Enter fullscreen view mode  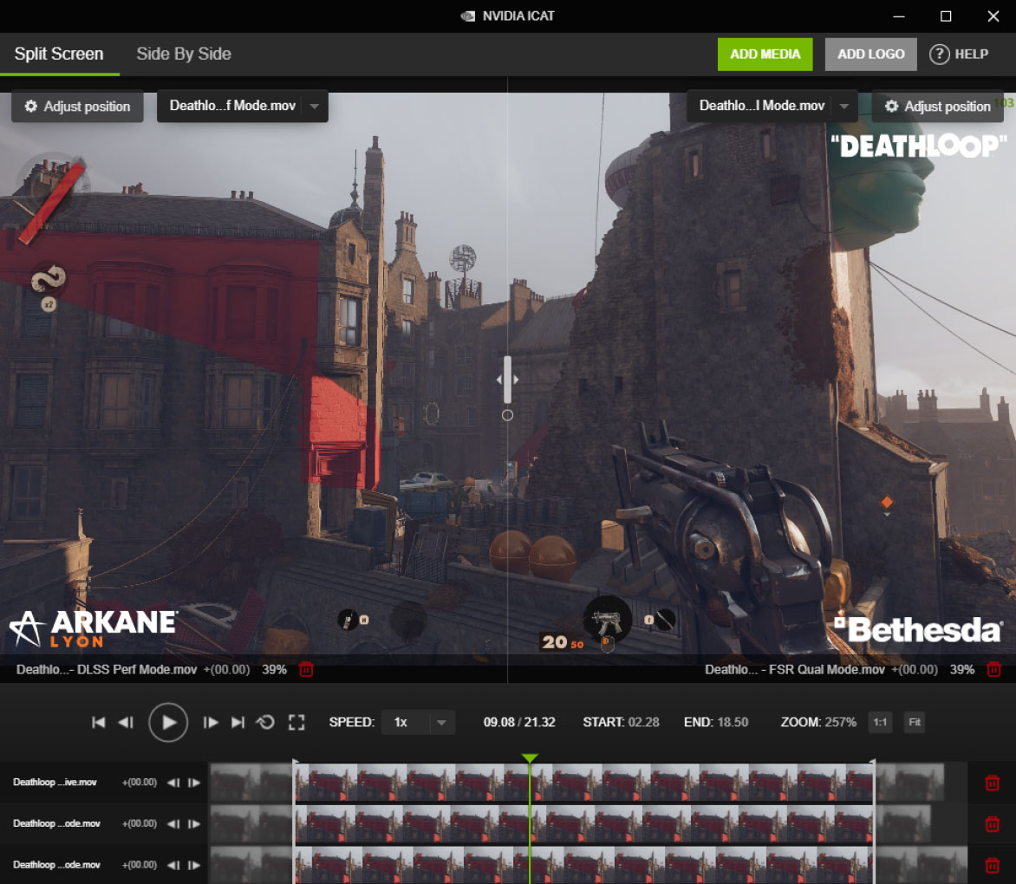[x=296, y=723]
